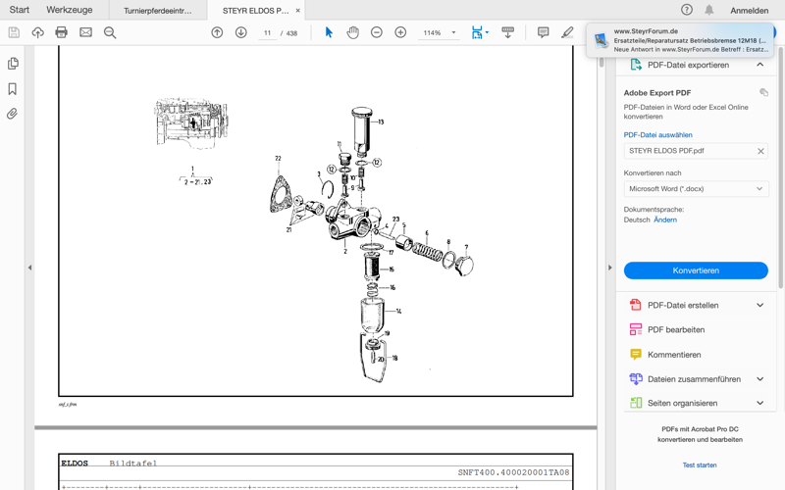Open the search magnifier tool

110,32
